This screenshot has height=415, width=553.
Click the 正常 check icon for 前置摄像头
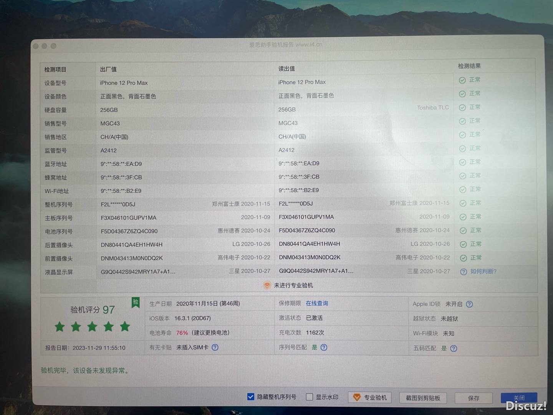click(x=463, y=258)
